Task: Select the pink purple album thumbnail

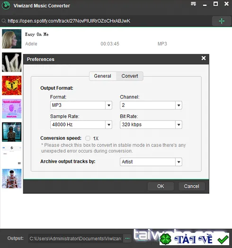Action: pos(11,109)
